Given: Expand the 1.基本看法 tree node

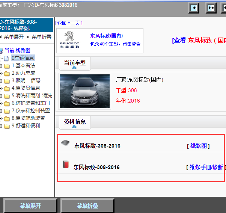Looking at the screenshot, I should [1, 66].
